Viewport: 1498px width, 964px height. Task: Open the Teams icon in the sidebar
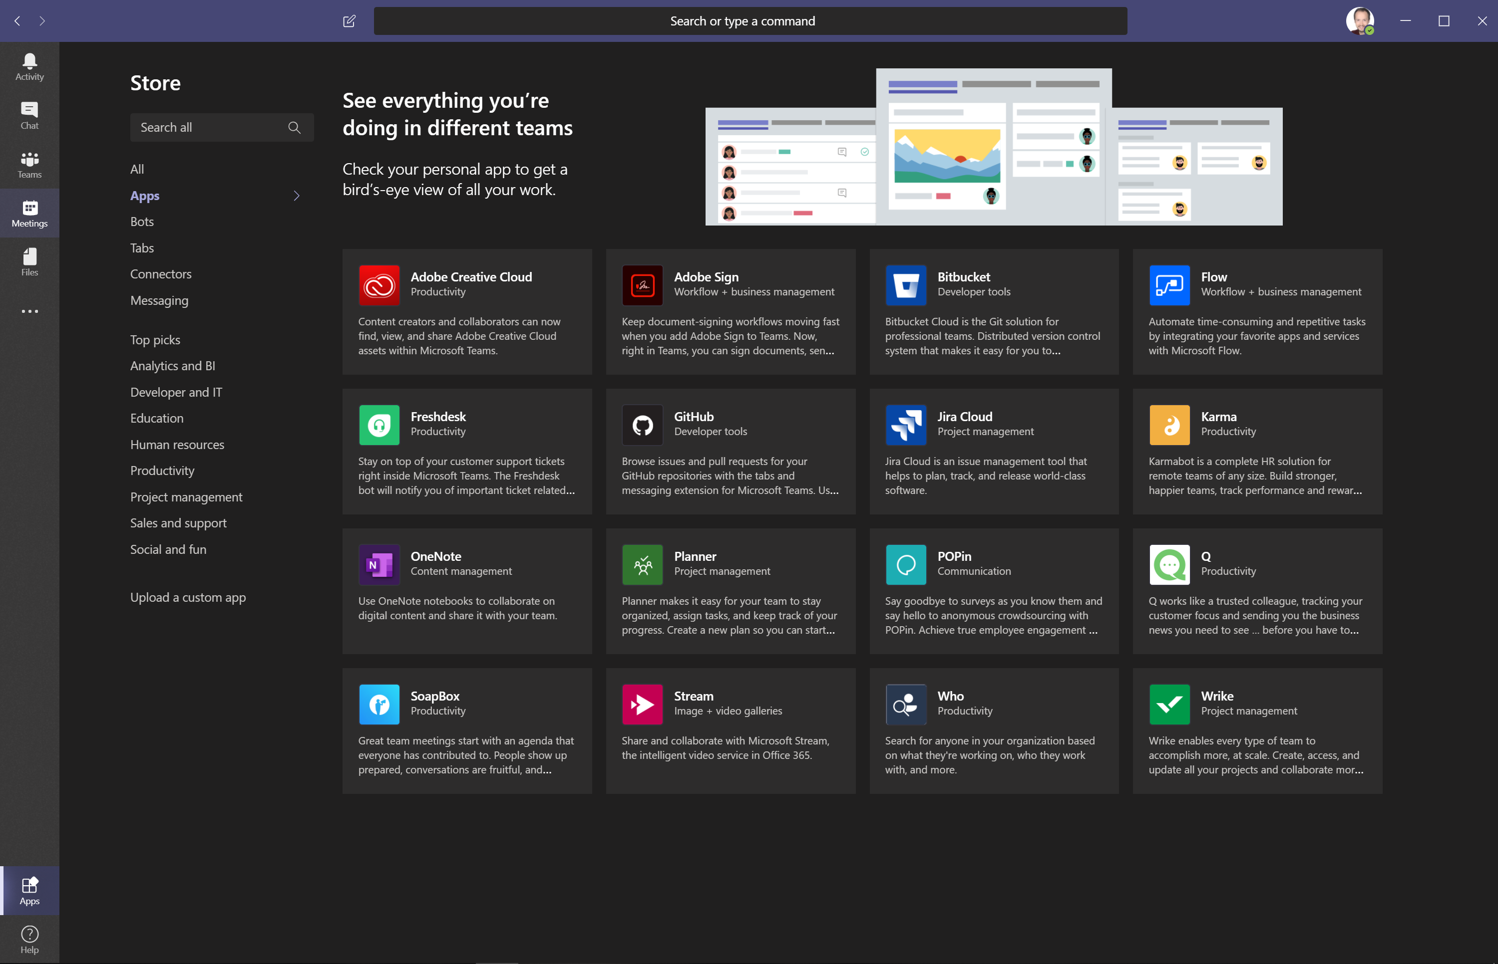[29, 164]
